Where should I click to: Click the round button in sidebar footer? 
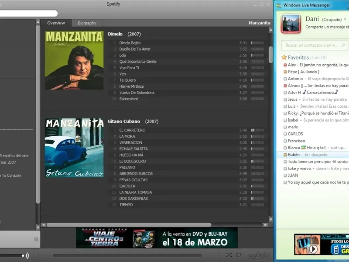pyautogui.click(x=36, y=239)
